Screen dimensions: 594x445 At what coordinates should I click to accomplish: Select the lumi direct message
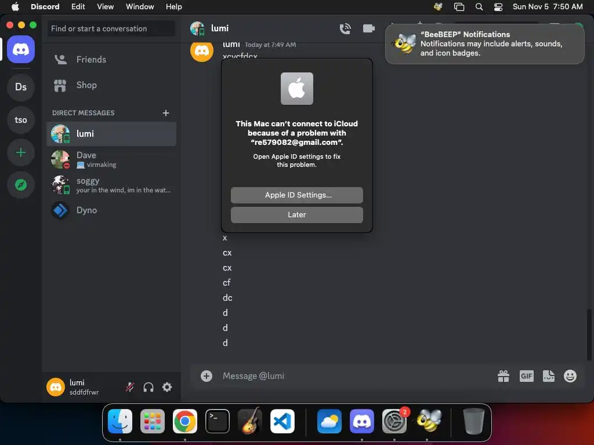click(111, 134)
